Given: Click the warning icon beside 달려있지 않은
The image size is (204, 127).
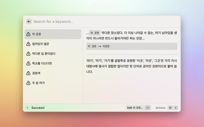Looking at the screenshot, I should pyautogui.click(x=28, y=44).
